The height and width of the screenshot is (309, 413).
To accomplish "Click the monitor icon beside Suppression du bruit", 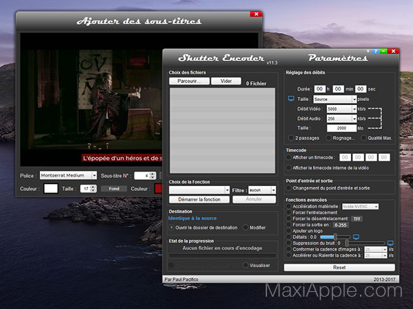I will coord(390,243).
